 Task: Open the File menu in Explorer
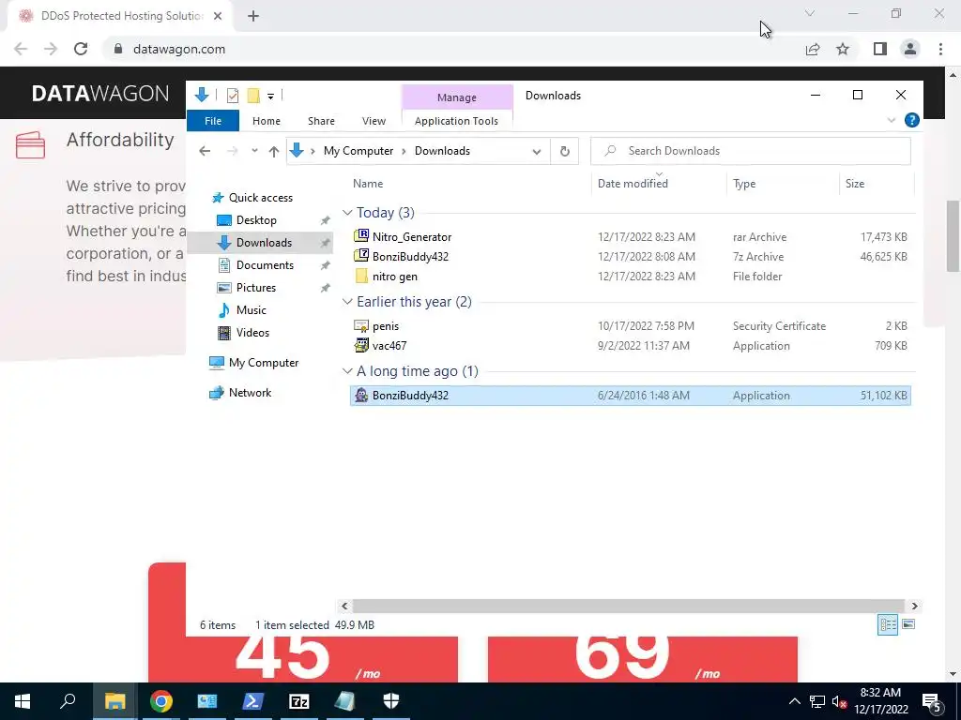213,121
